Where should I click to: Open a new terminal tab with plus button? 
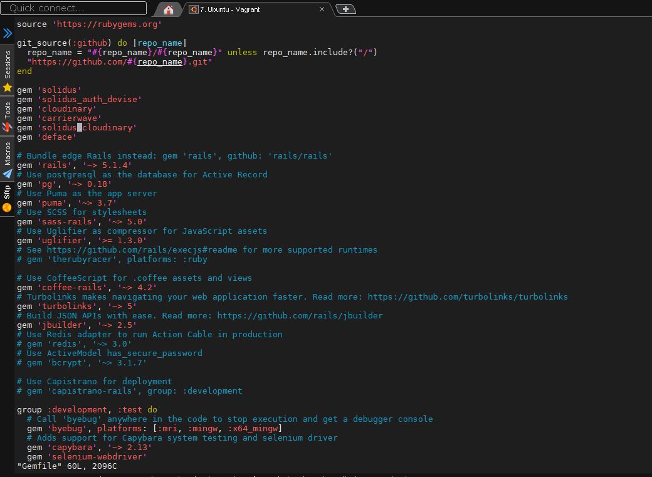pyautogui.click(x=347, y=9)
